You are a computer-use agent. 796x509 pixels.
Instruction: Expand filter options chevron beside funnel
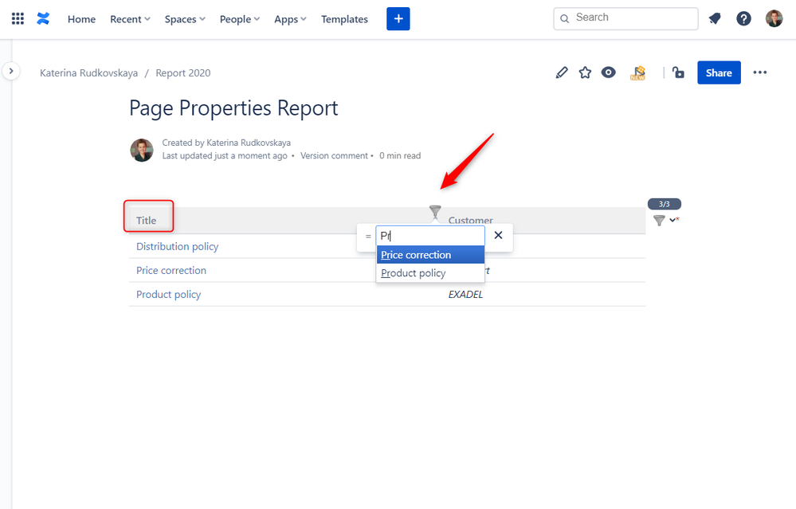click(673, 220)
